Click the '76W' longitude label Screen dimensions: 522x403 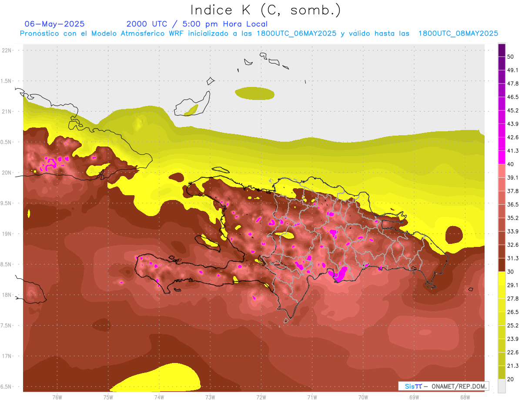57,397
